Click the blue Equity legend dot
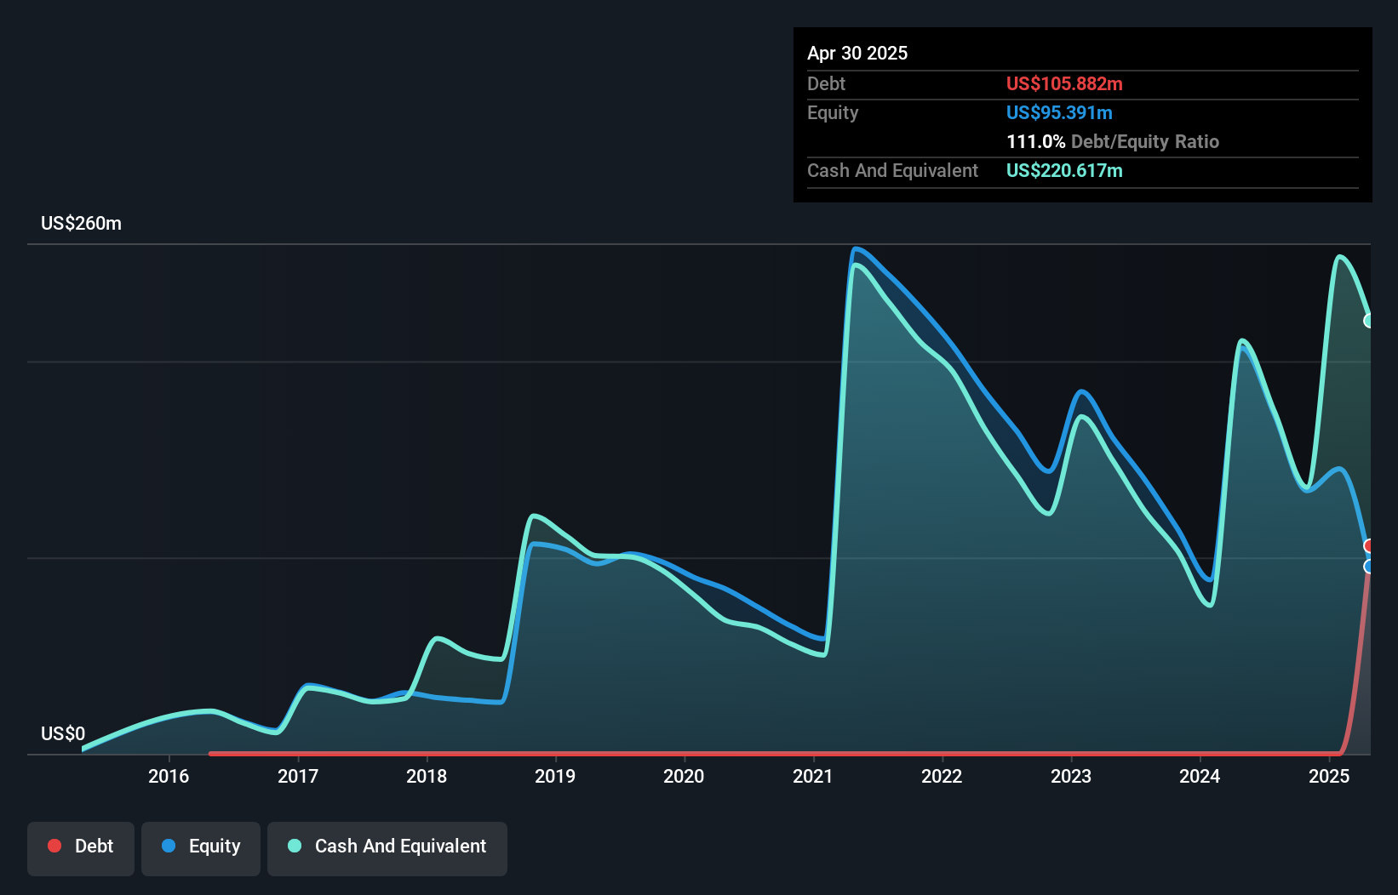1398x895 pixels. pyautogui.click(x=169, y=846)
